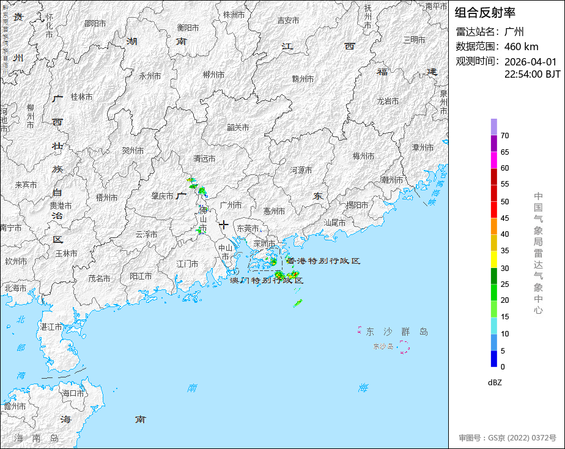565x449 pixels.
Task: Click the 海口市 city label
Action: 73,393
